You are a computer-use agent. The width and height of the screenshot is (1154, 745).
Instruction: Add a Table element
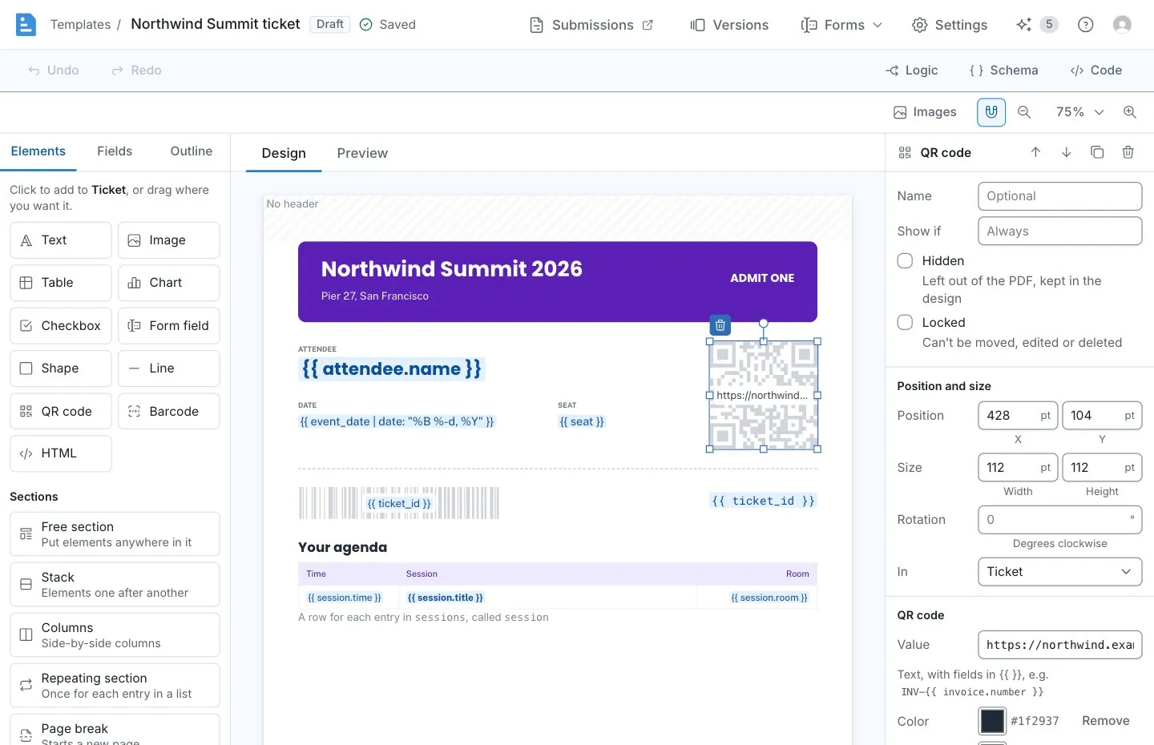point(61,283)
